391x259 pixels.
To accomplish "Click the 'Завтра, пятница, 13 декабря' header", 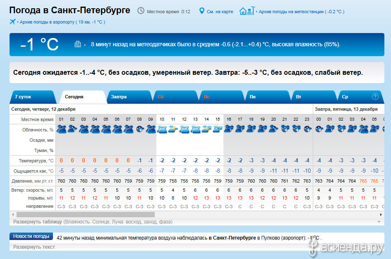I will (x=346, y=109).
